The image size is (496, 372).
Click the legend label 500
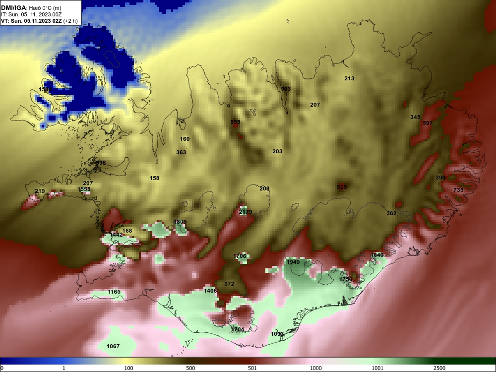point(190,368)
